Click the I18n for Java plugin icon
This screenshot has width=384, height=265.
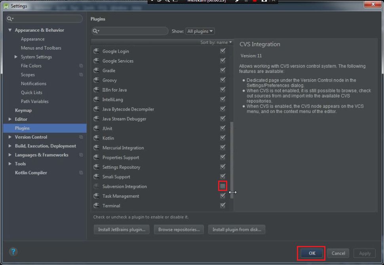tap(97, 90)
